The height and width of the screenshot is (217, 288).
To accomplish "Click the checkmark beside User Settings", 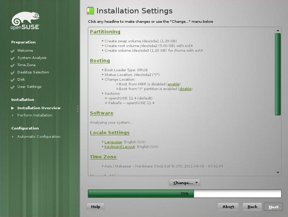I will 13,87.
